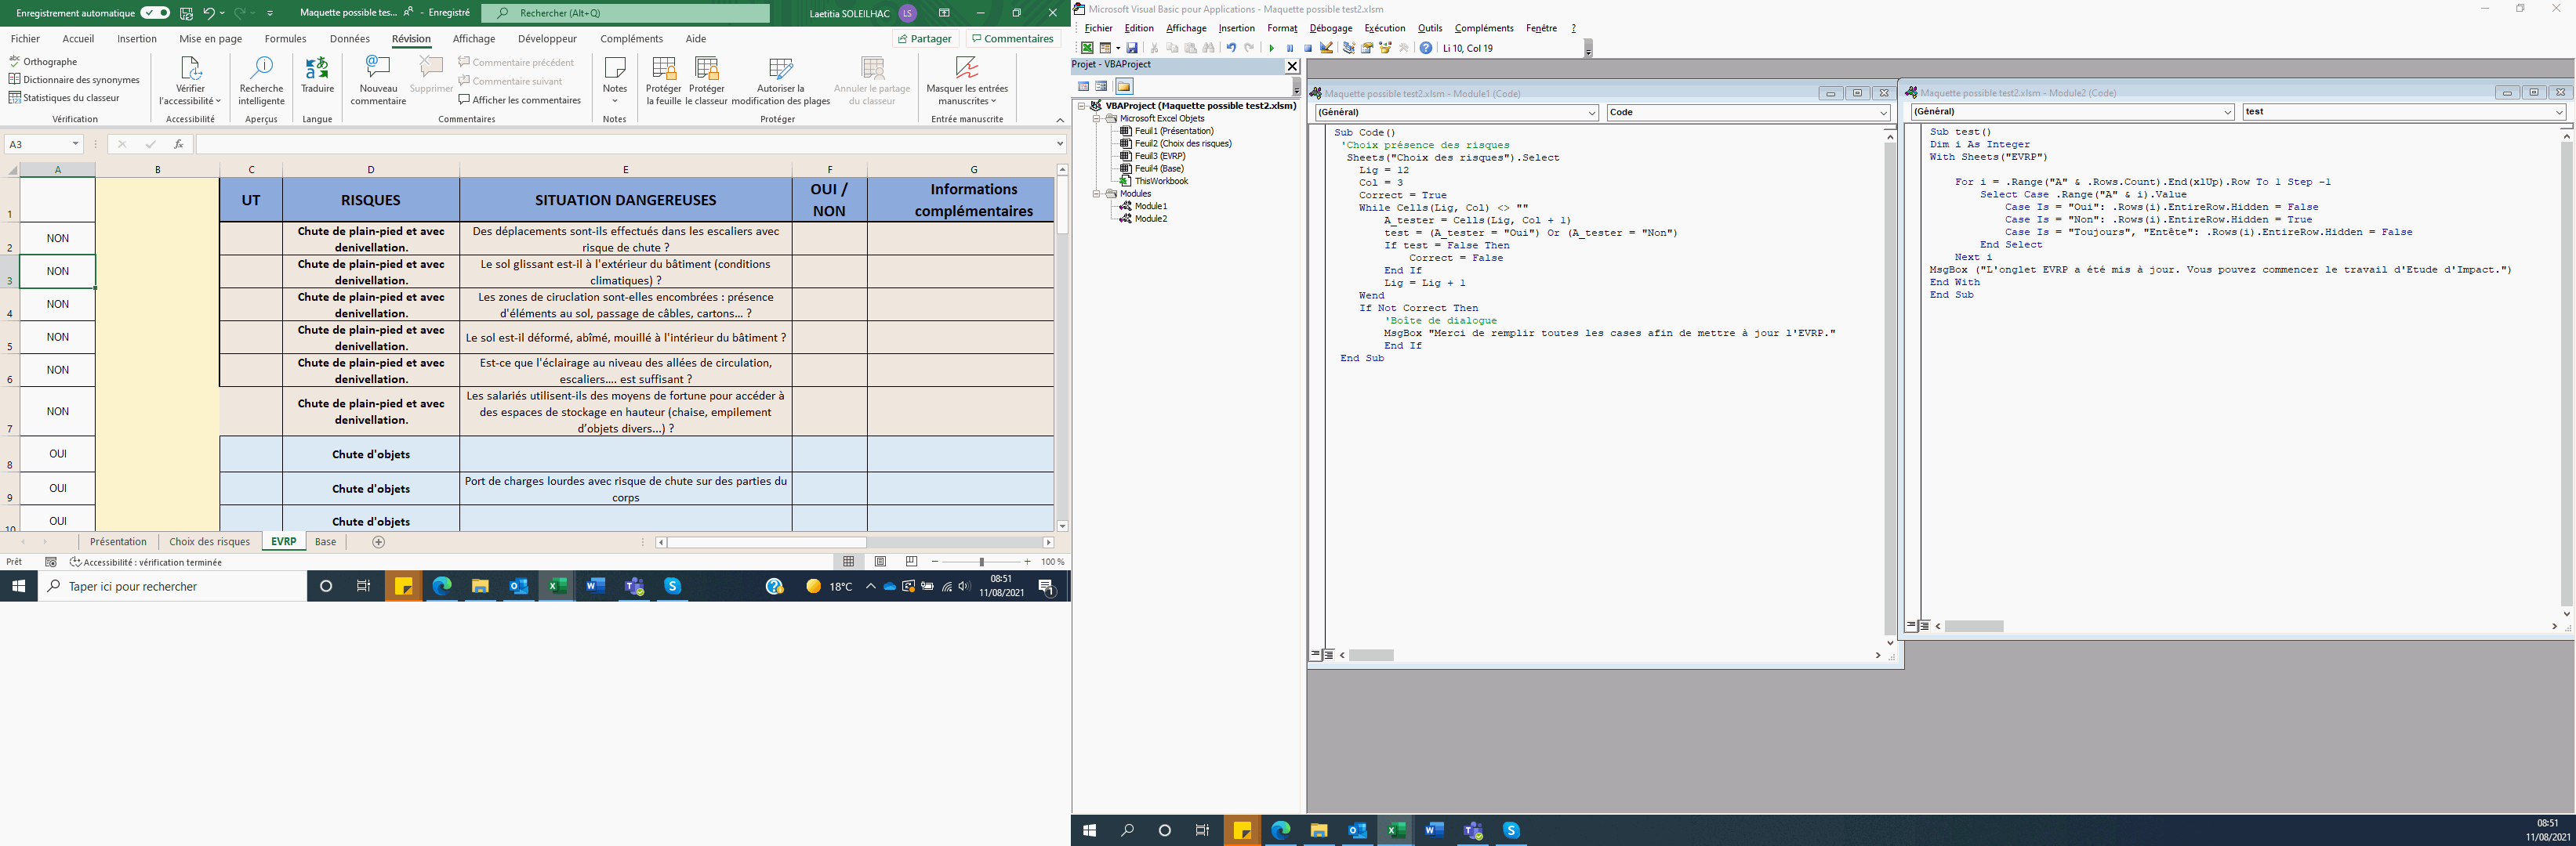Select Feuil3 (EVRP) in the project tree

[1159, 156]
